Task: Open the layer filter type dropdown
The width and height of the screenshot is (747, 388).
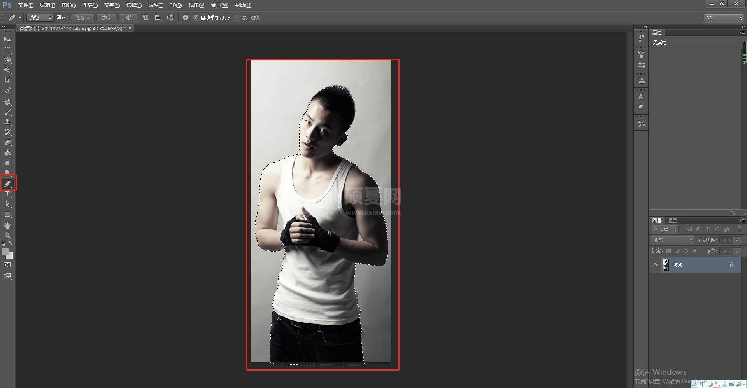Action: pyautogui.click(x=665, y=229)
